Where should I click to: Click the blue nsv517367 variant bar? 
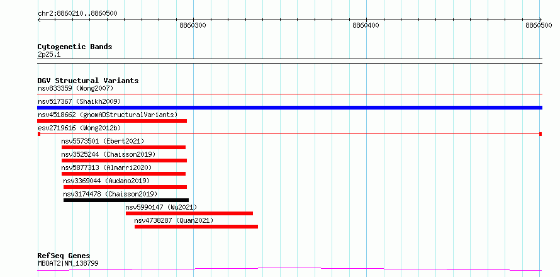(290, 108)
